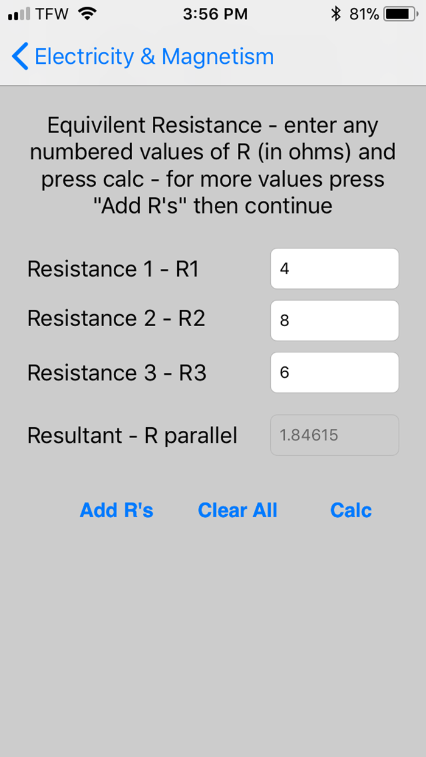The image size is (426, 757).
Task: Tap the Resultant - R parallel label
Action: pyautogui.click(x=131, y=435)
